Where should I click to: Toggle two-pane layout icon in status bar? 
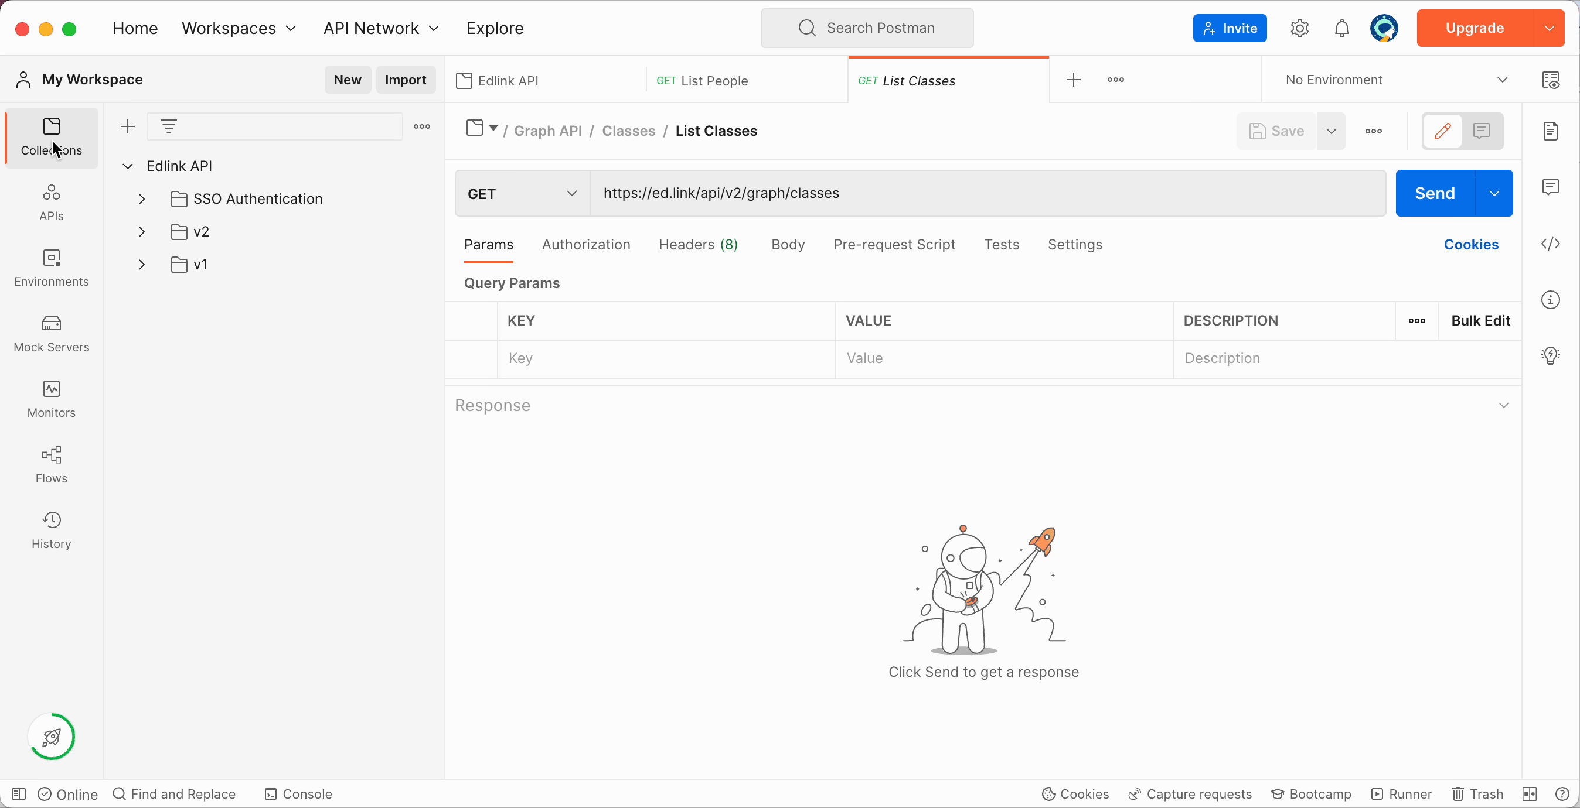[x=1530, y=794]
